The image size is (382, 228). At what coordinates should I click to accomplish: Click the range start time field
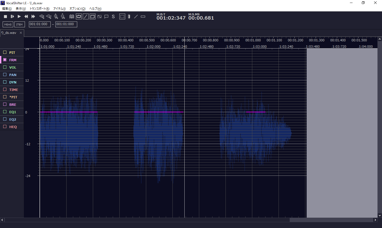(x=40, y=24)
